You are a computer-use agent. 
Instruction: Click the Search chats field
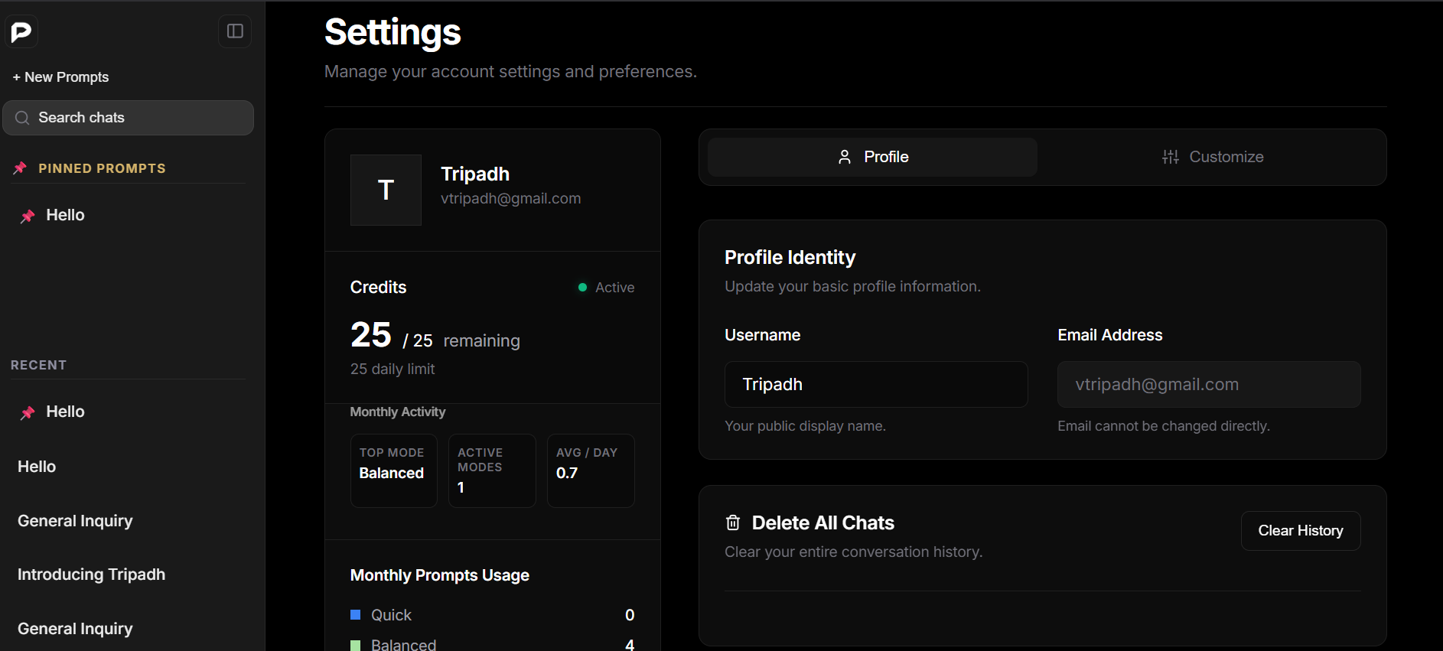[129, 118]
